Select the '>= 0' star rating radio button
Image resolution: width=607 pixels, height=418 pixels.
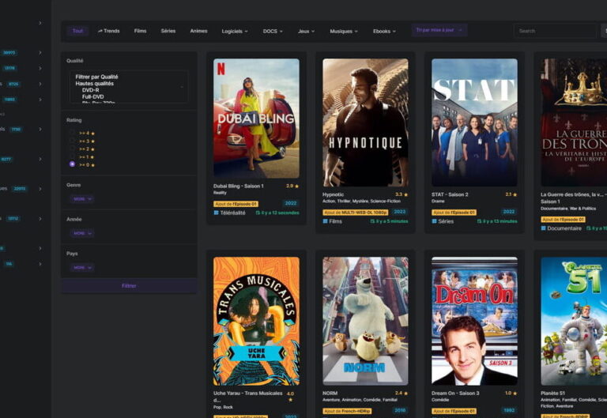click(72, 164)
